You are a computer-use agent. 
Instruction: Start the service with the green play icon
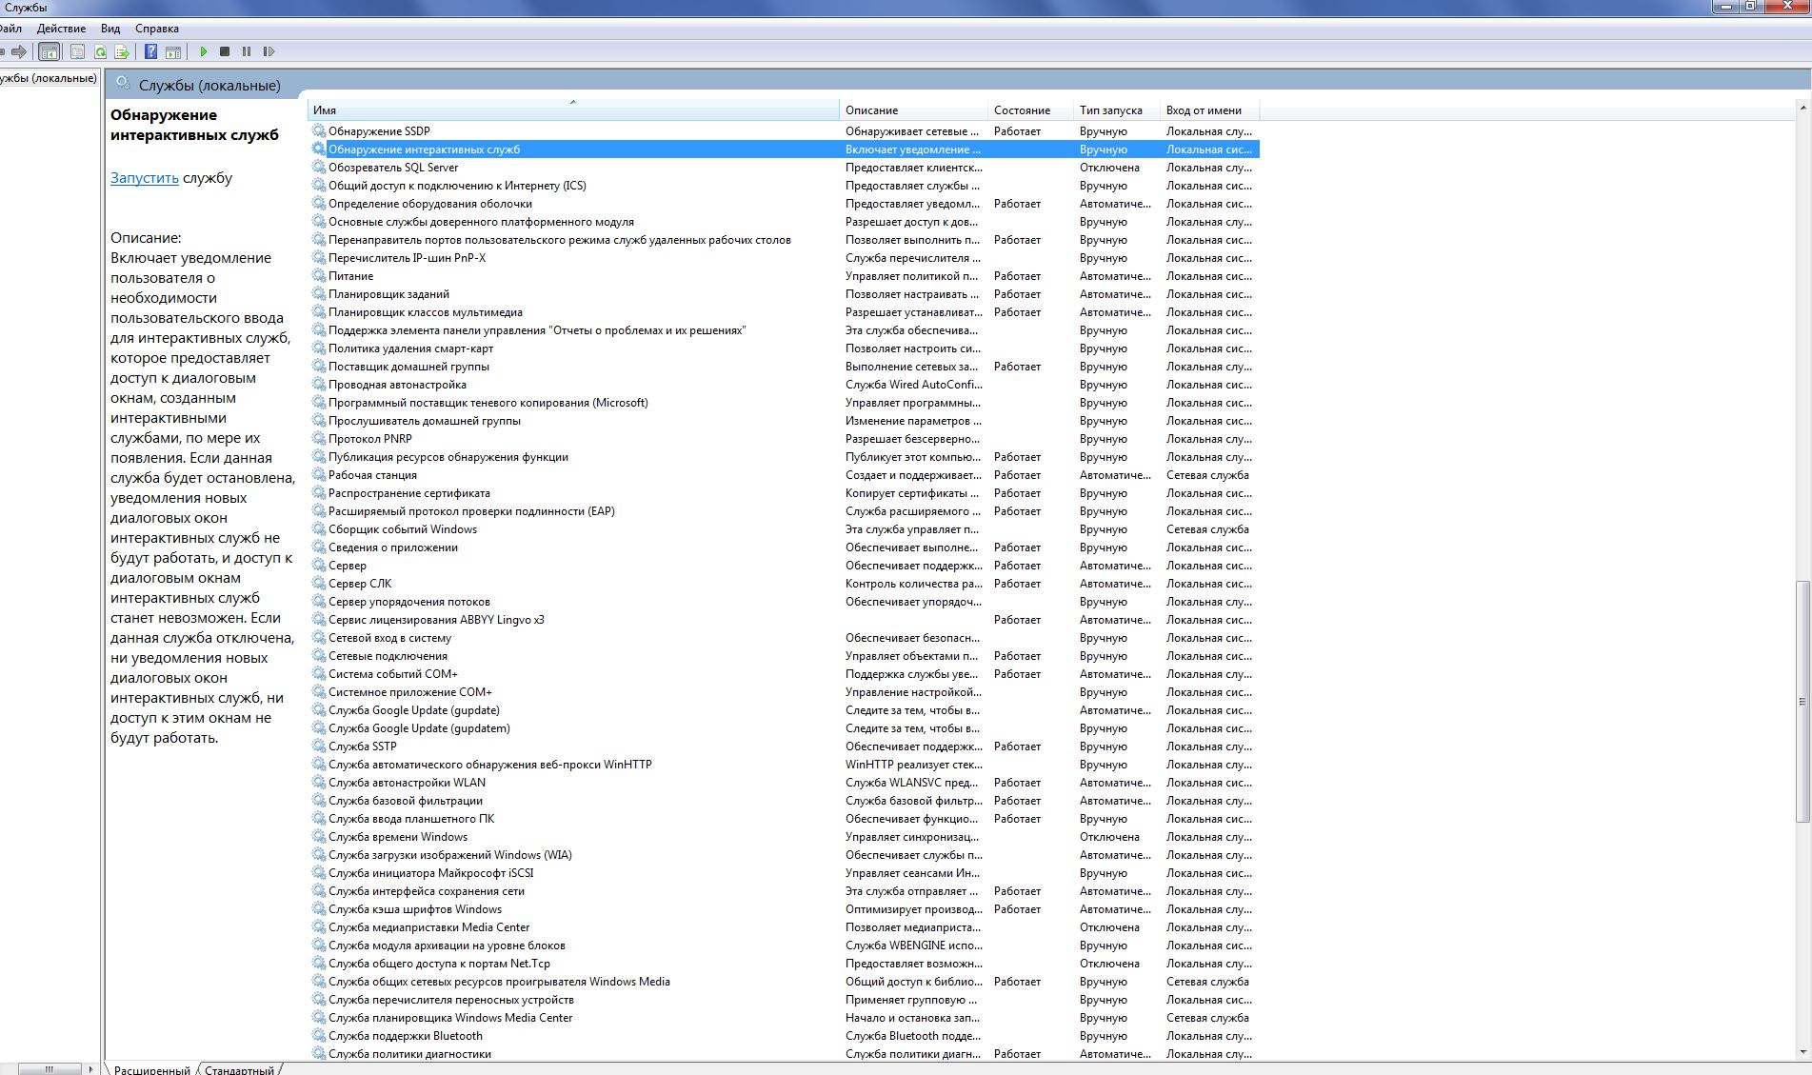point(203,51)
